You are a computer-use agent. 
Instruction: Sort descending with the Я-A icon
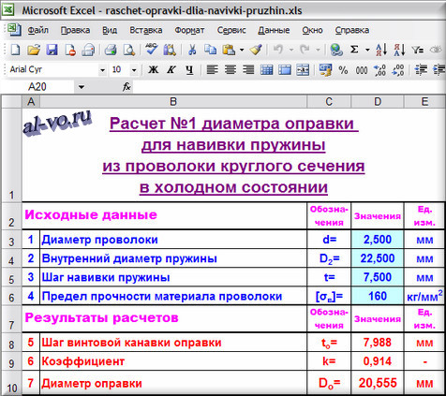399,50
